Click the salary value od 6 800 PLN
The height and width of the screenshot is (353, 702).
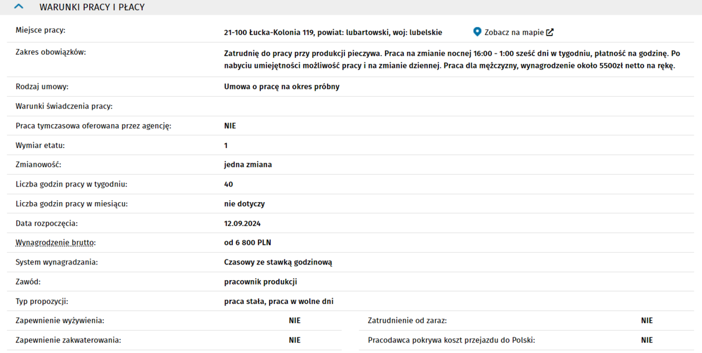coord(247,243)
